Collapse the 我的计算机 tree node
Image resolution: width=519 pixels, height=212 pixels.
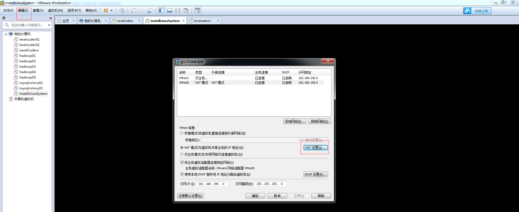pos(6,34)
